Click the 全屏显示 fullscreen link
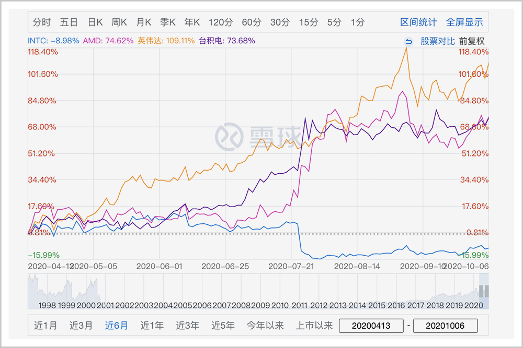Screen dimensions: 523x348 pyautogui.click(x=464, y=22)
